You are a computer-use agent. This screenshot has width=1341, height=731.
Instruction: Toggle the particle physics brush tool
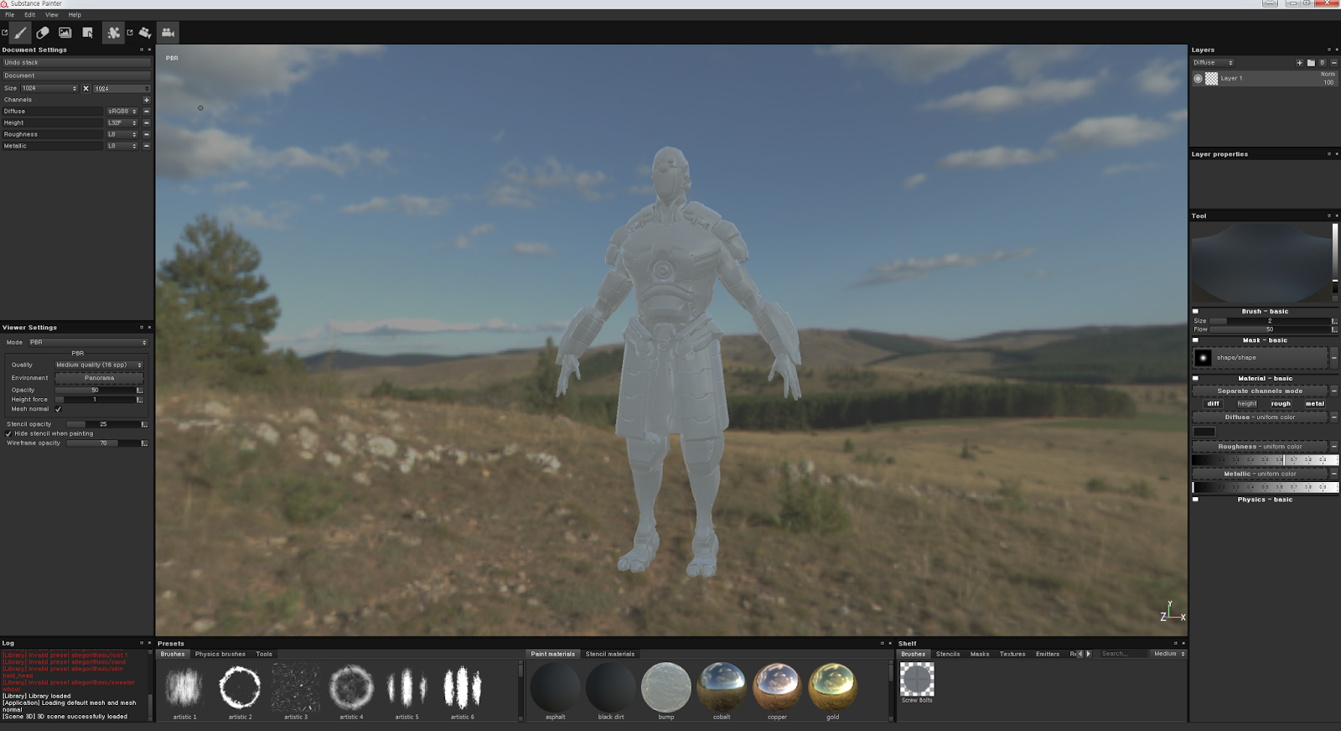[113, 33]
